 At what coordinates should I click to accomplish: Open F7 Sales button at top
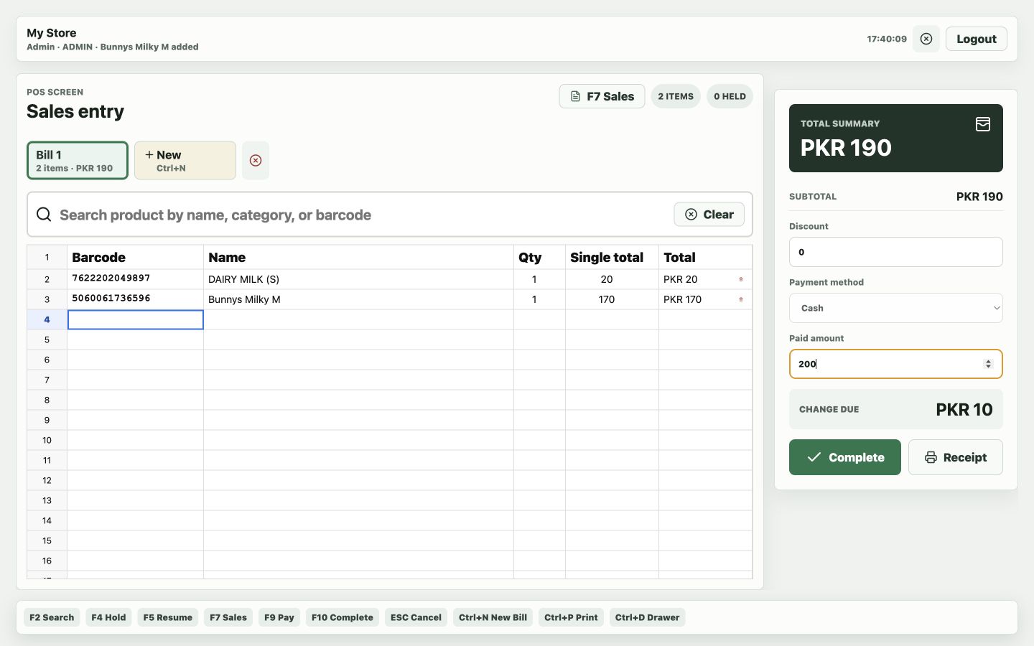602,96
